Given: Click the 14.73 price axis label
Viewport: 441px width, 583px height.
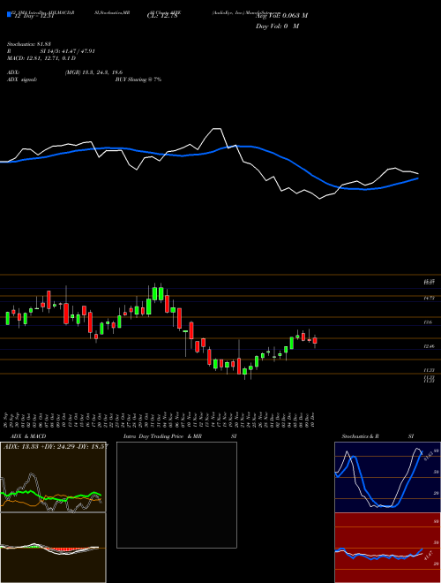Looking at the screenshot, I should (x=430, y=299).
